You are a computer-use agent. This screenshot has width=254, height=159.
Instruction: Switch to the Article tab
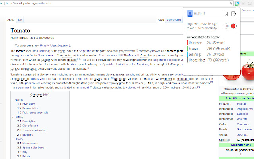pos(11,20)
